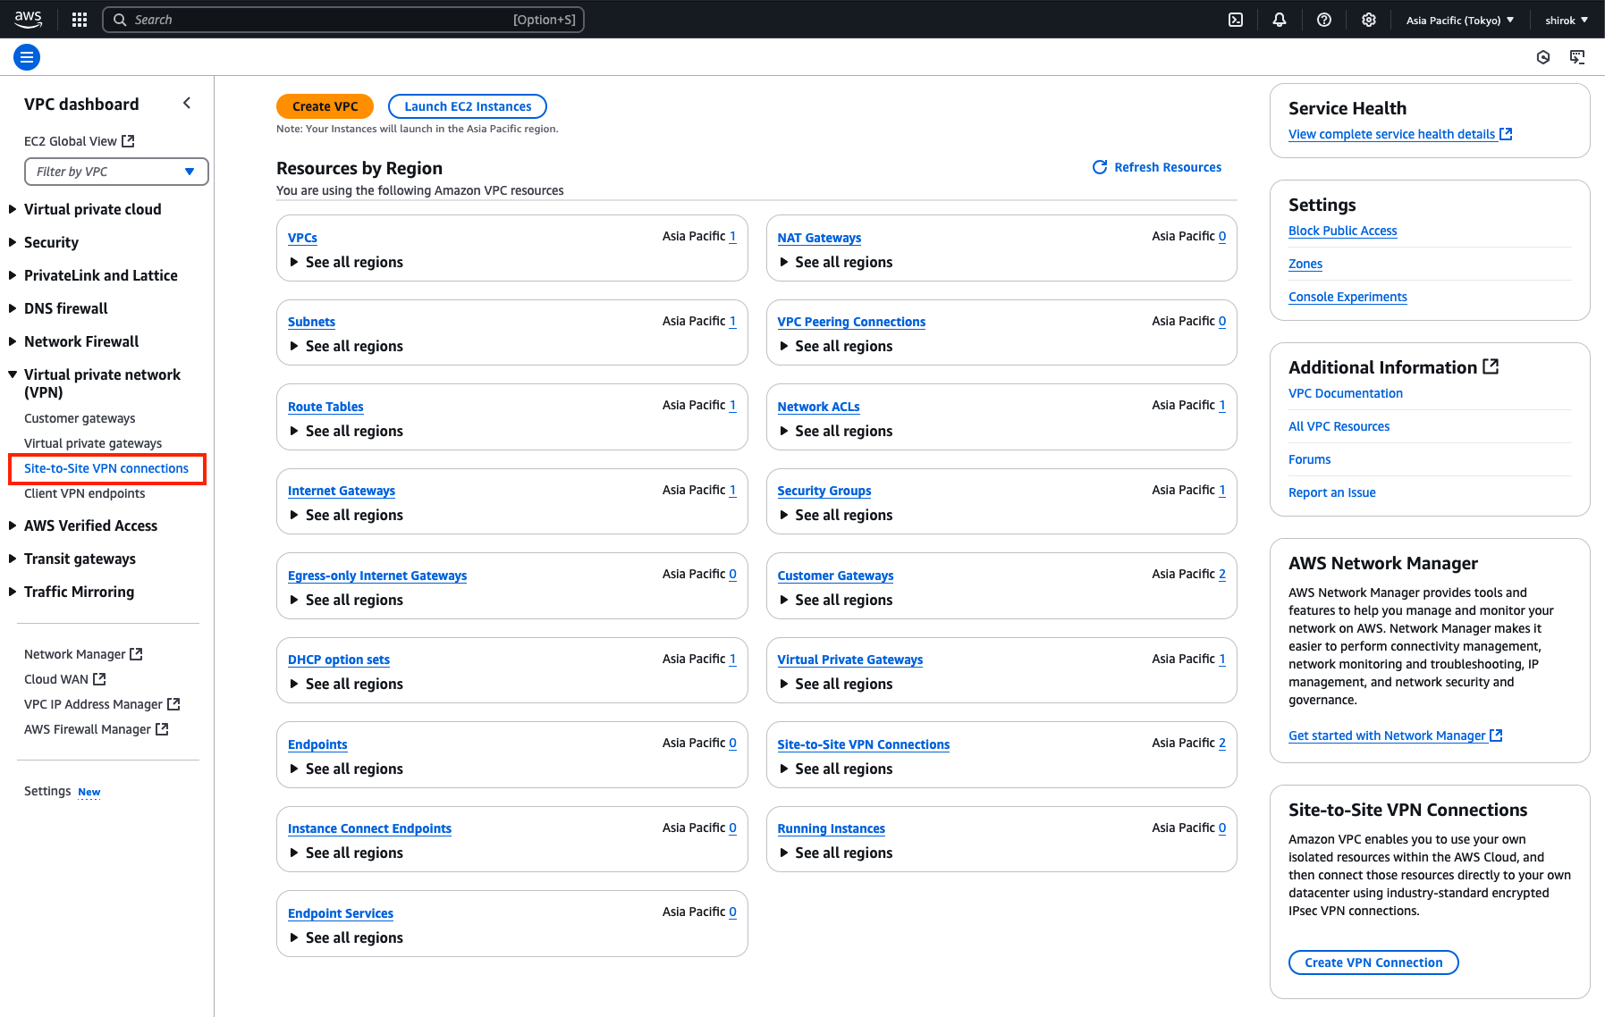Open the Asia Pacific (Tokyo) region selector
The width and height of the screenshot is (1605, 1017).
point(1460,20)
